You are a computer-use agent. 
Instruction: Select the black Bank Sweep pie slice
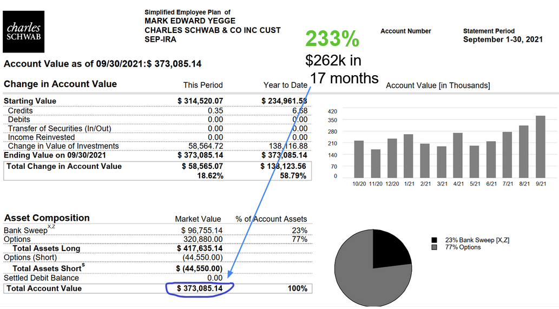(x=390, y=249)
